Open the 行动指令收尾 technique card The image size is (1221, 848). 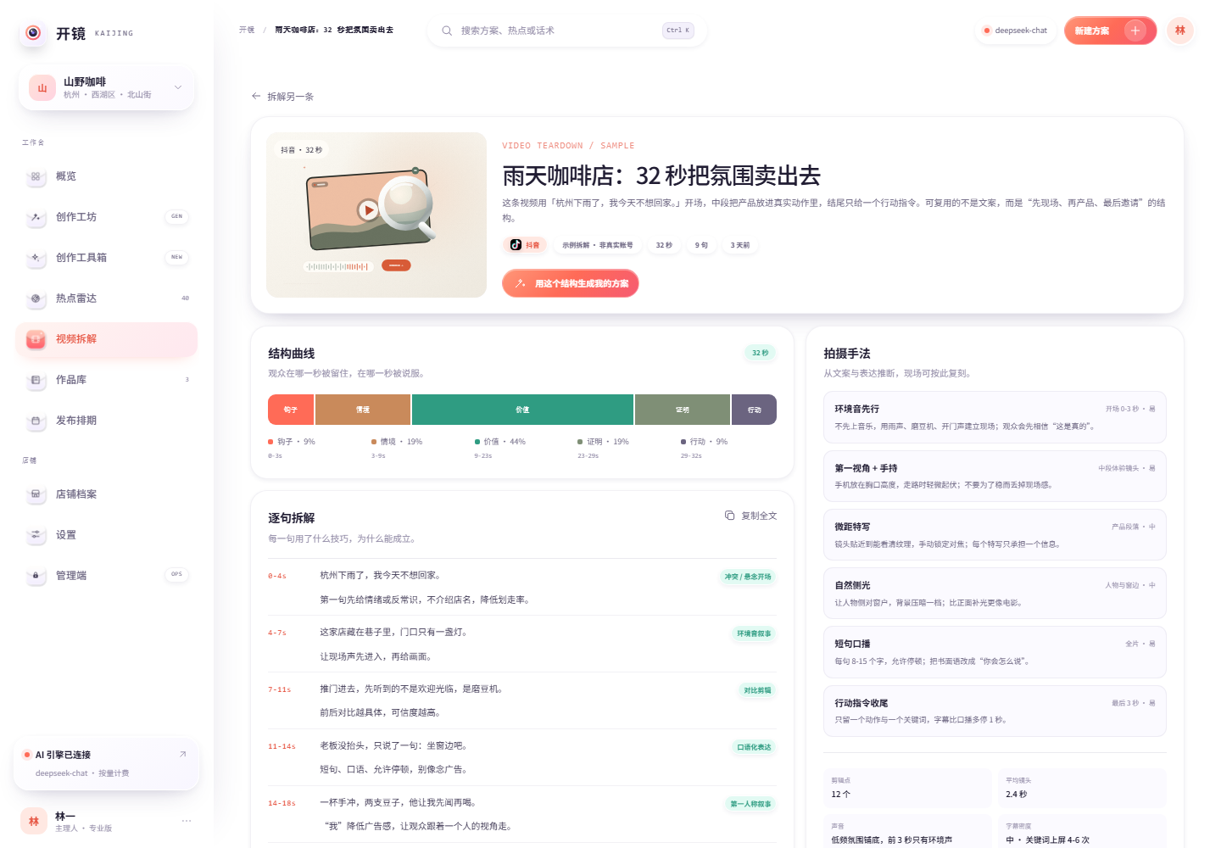click(995, 711)
